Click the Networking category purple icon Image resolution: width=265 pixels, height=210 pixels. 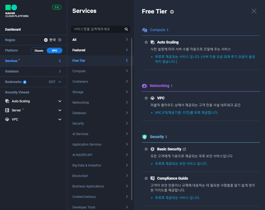[145, 86]
